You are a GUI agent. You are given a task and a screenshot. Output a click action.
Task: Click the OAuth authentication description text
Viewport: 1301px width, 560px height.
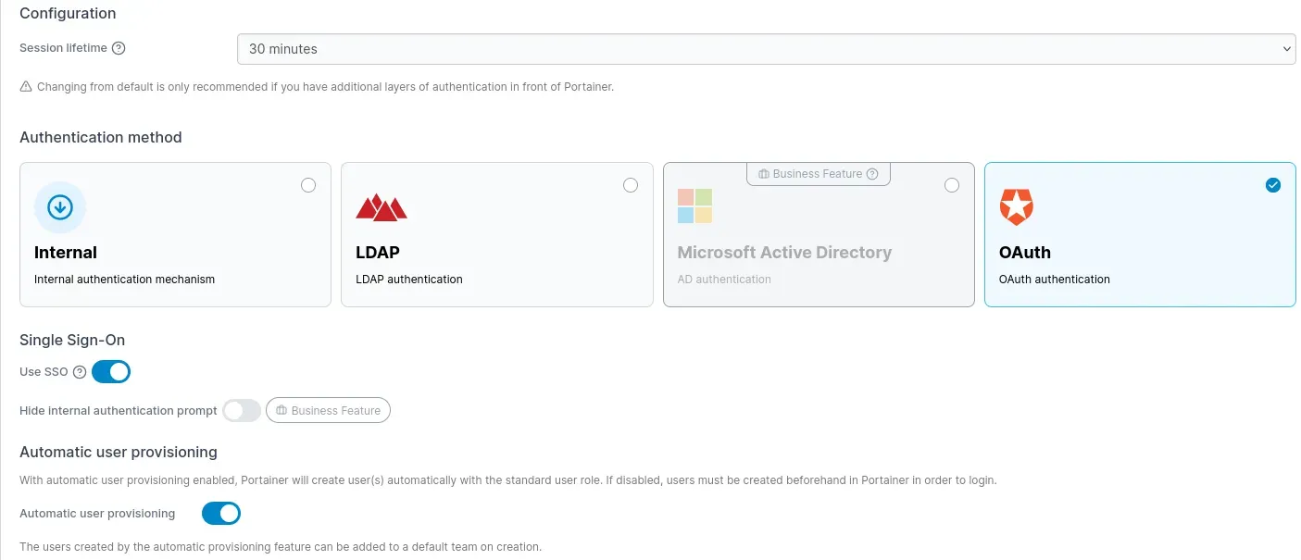click(1055, 280)
